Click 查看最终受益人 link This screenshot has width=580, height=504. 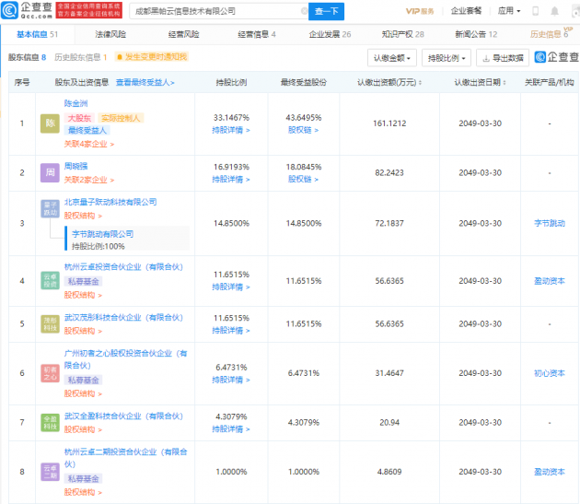145,82
